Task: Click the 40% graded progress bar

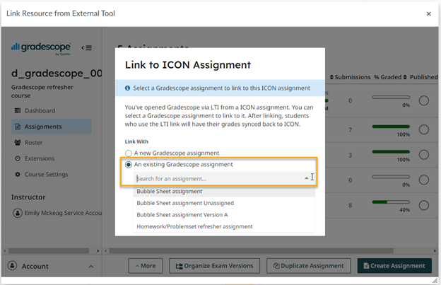Action: pos(392,203)
